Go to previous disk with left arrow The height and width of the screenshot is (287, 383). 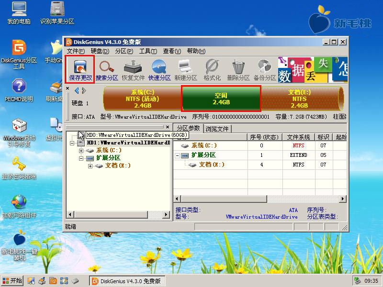(77, 91)
